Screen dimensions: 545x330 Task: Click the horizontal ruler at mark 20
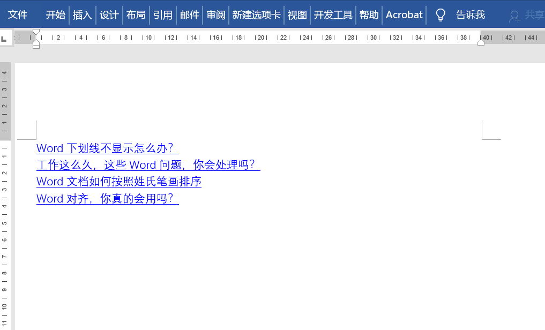click(261, 37)
